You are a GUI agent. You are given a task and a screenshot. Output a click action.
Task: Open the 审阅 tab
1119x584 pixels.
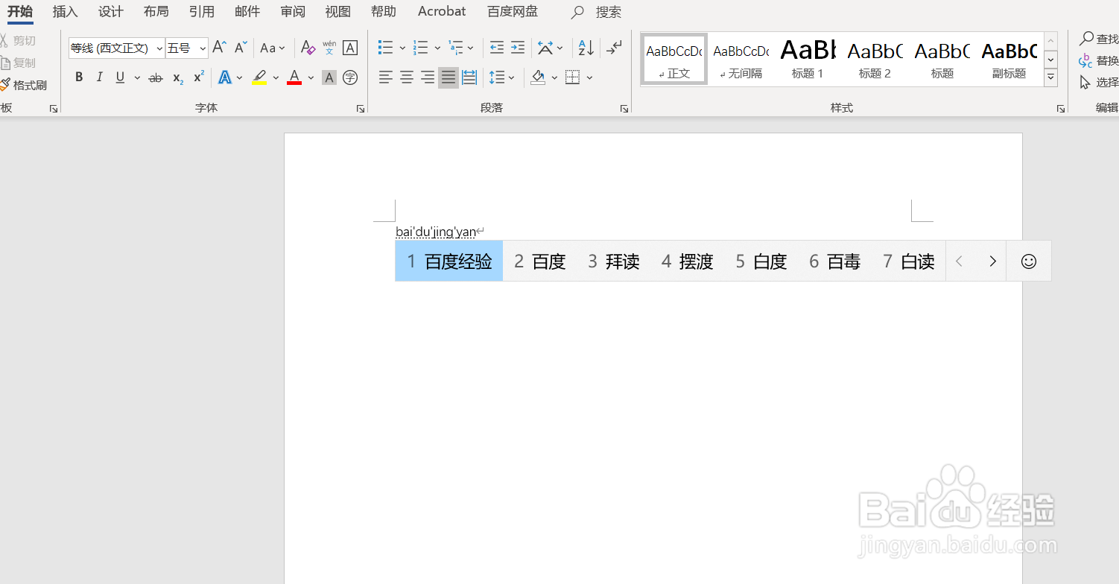tap(293, 11)
